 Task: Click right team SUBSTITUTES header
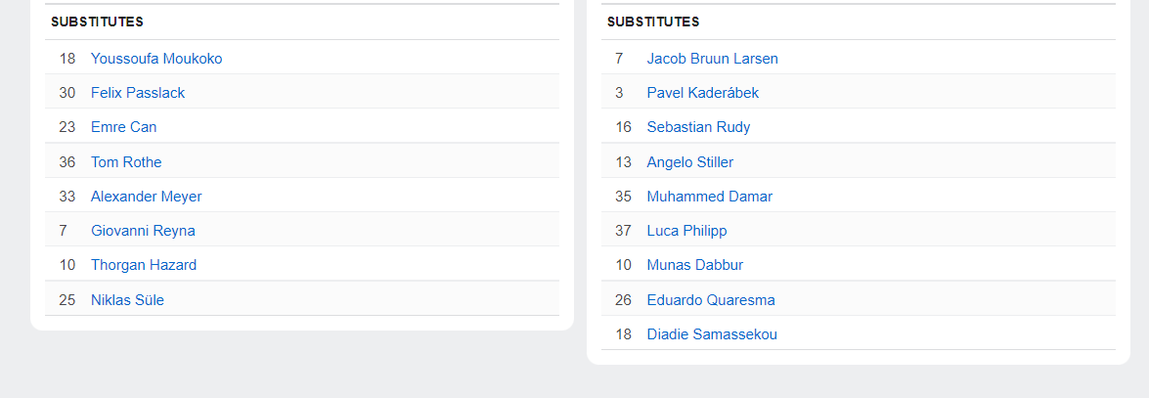pyautogui.click(x=653, y=22)
